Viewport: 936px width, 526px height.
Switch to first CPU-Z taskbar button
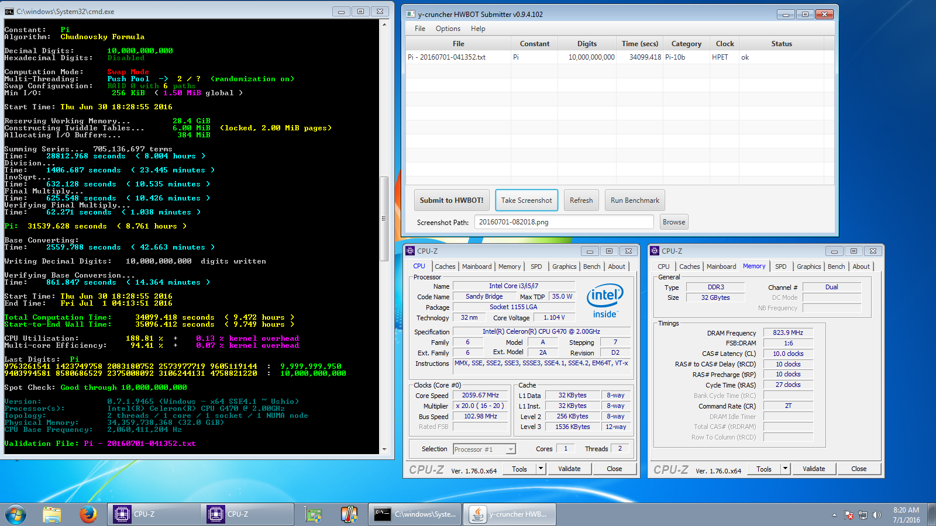click(x=153, y=514)
